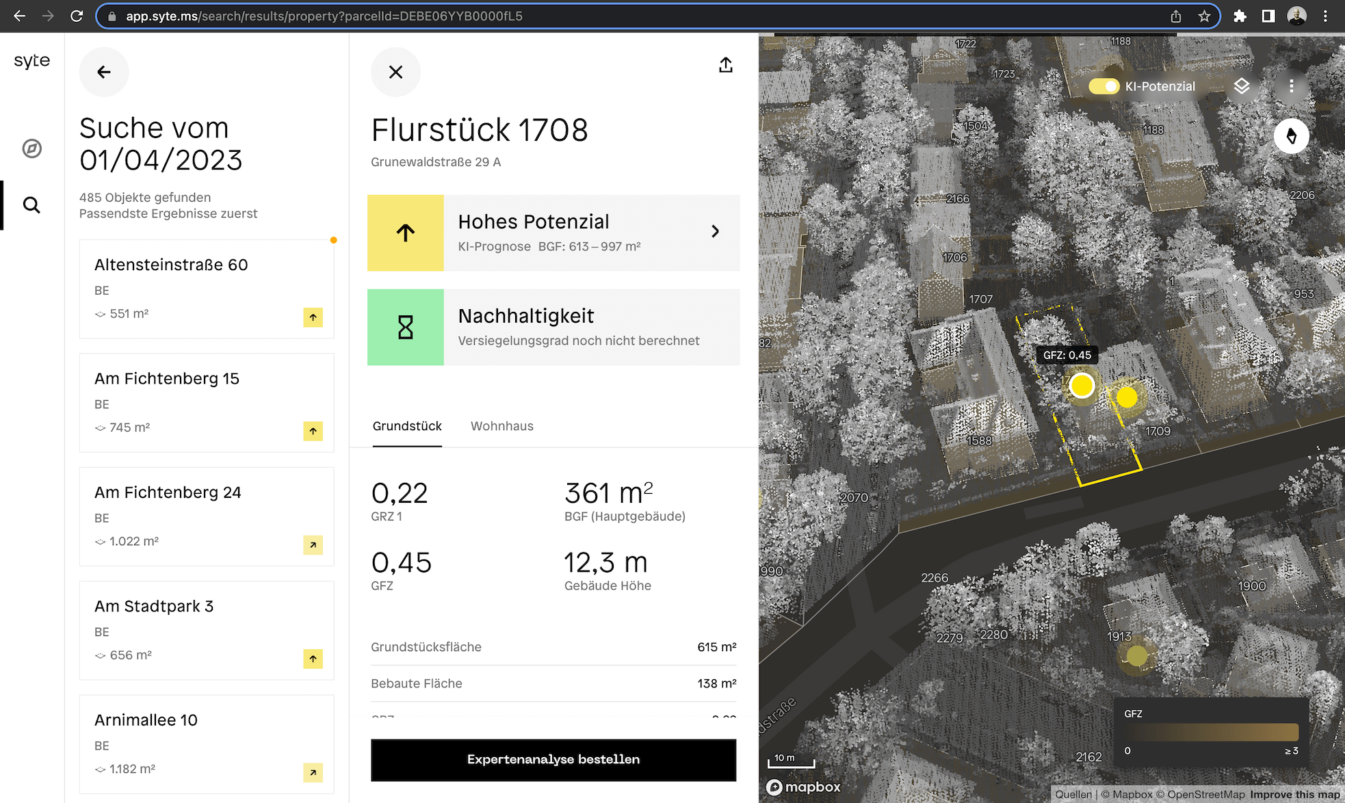The width and height of the screenshot is (1345, 803).
Task: Click the syte logo
Action: coord(31,61)
